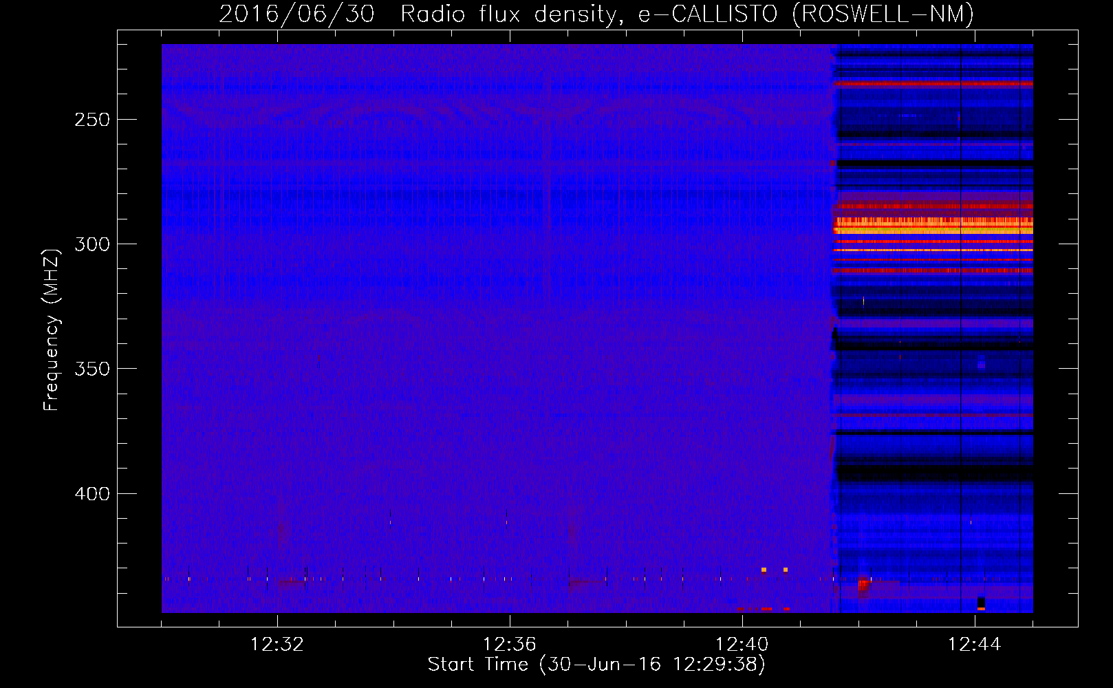Click the 400 frequency tick label
Viewport: 1113px width, 688px height.
click(92, 494)
